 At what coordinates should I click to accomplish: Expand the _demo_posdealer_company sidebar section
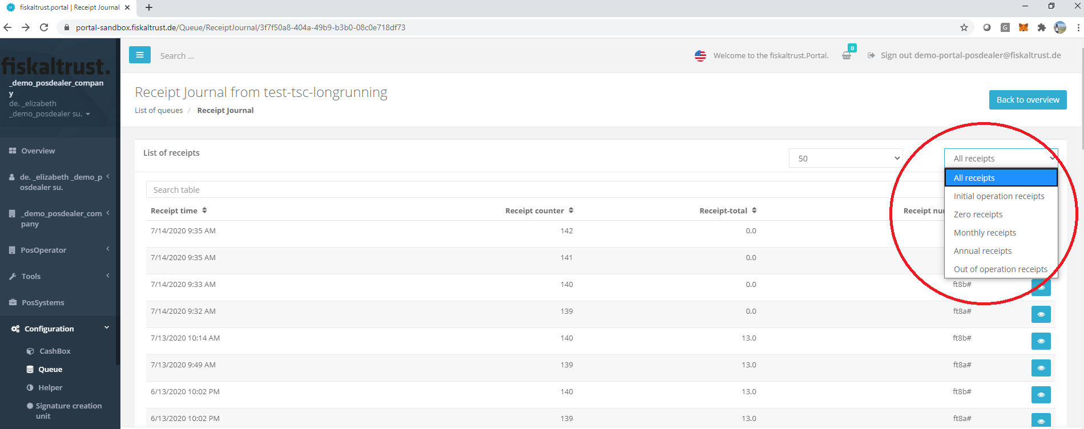[x=107, y=213]
